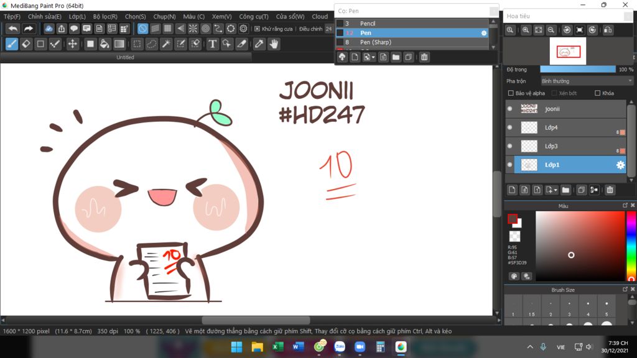Image resolution: width=637 pixels, height=358 pixels.
Task: Enable the parallel lines snap guide
Action: [x=155, y=29]
